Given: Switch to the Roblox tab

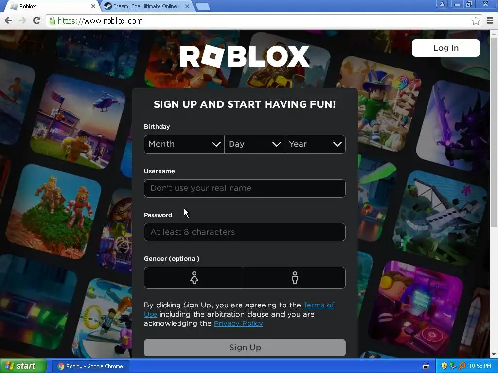Looking at the screenshot, I should click(x=51, y=6).
